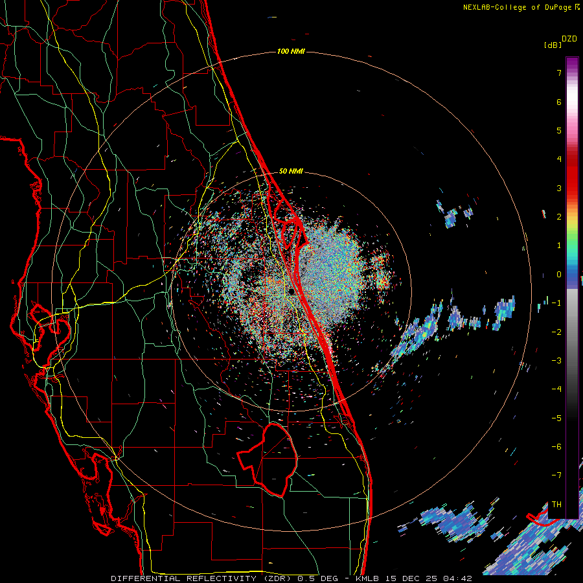
Task: Click the KMLB radar site center dot
Action: pyautogui.click(x=291, y=291)
